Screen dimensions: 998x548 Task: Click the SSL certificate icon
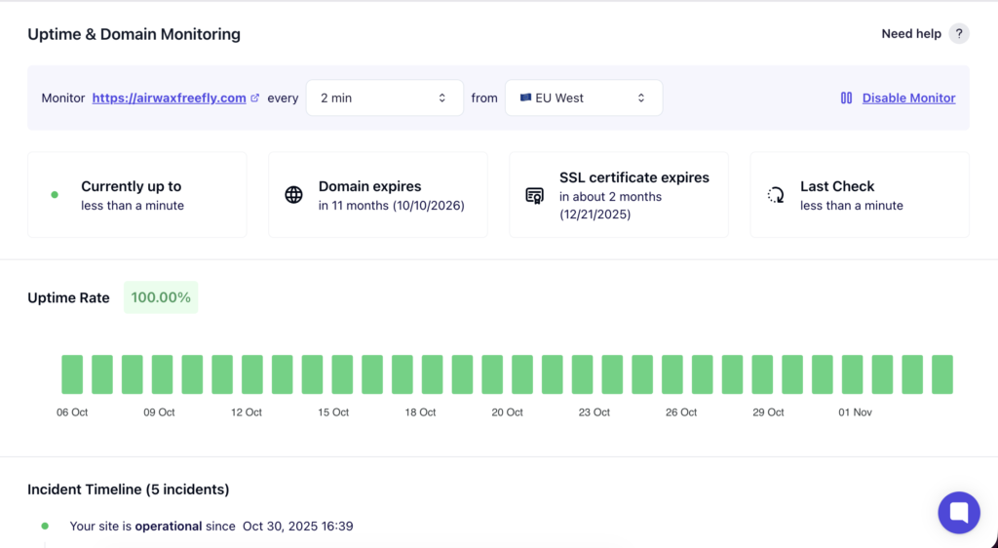point(535,195)
